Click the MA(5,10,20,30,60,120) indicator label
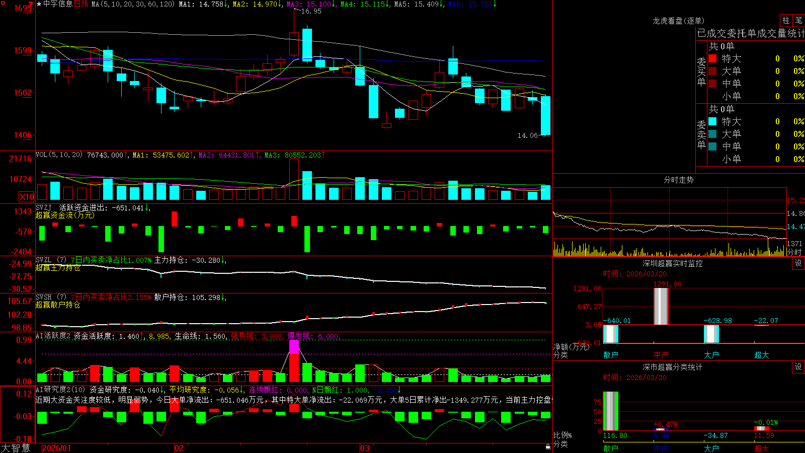Screen dimensions: 805x453 pos(133,4)
